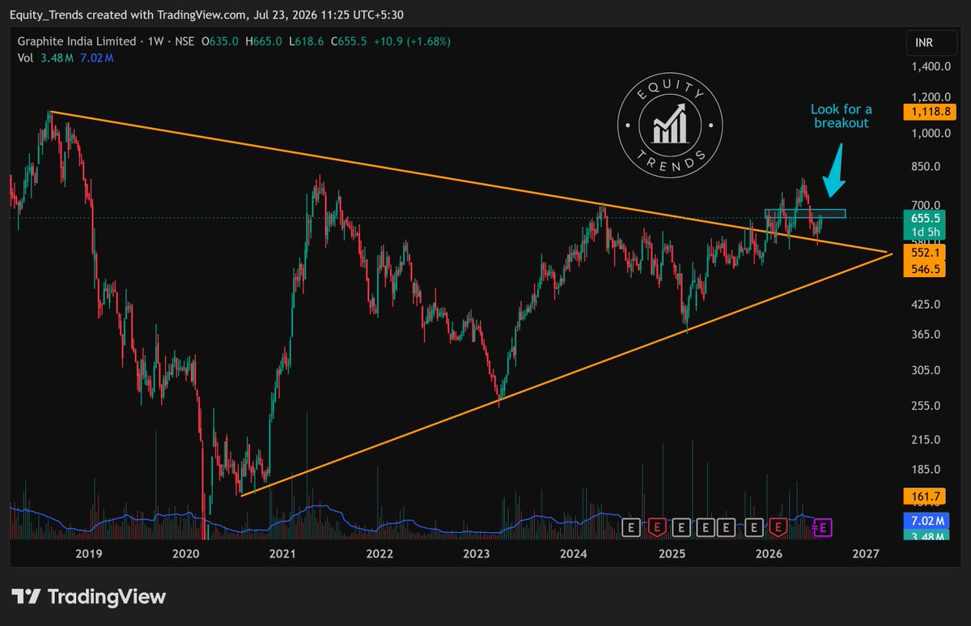Open the INR currency selector
The width and height of the screenshot is (971, 626).
coord(930,45)
